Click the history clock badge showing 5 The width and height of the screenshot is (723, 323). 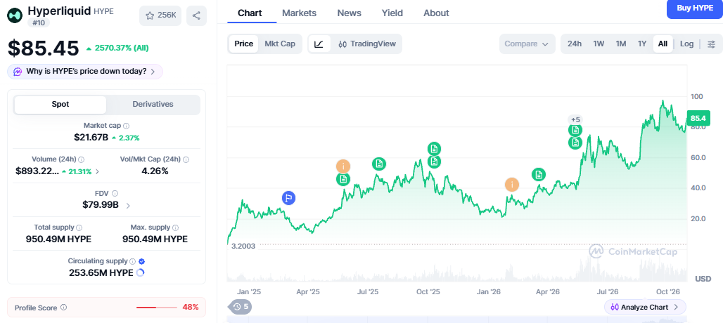pyautogui.click(x=241, y=306)
